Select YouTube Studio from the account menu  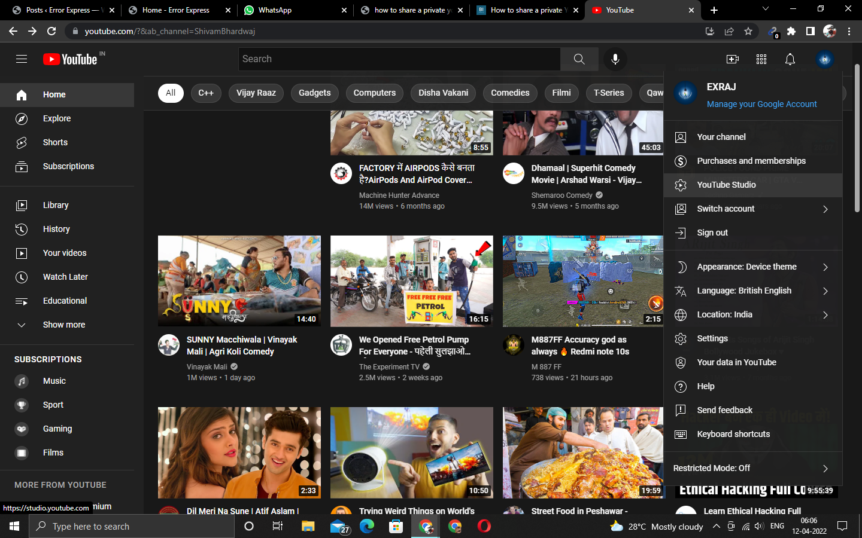(726, 185)
